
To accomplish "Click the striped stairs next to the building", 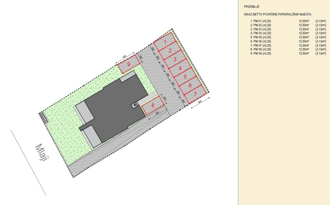I will [x=148, y=99].
